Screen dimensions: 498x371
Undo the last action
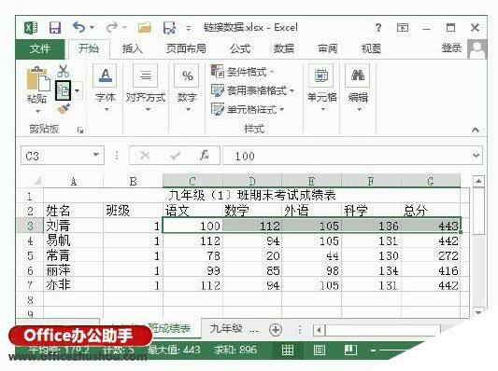[78, 28]
